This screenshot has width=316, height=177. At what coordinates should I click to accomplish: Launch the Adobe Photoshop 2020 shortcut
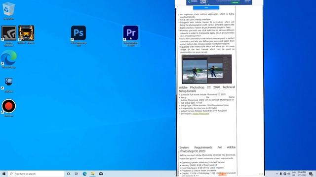(x=79, y=36)
